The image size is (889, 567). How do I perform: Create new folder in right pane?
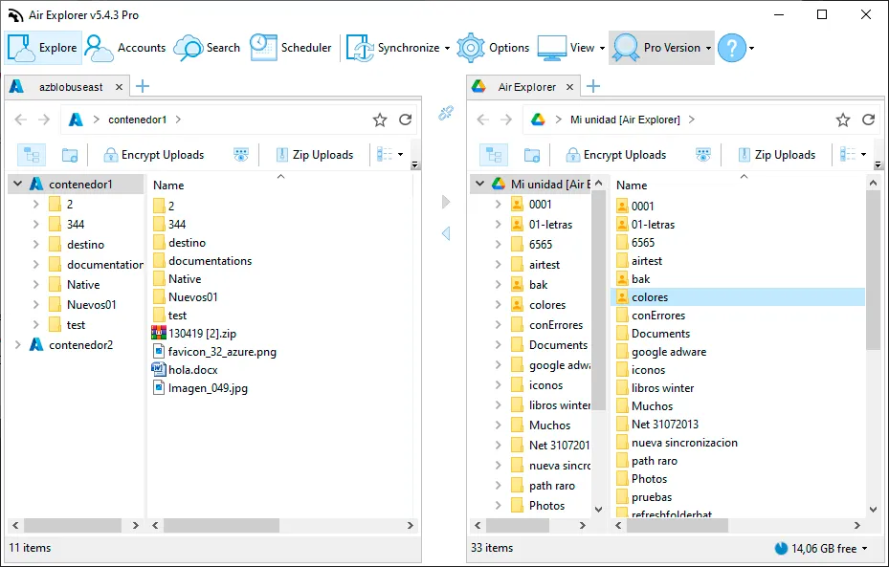(x=532, y=155)
